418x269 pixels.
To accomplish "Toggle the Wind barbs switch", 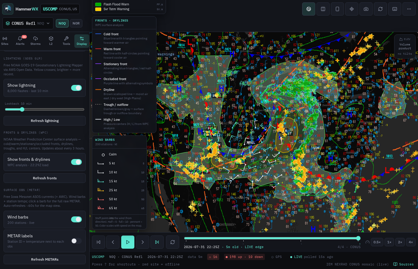I will [x=76, y=219].
